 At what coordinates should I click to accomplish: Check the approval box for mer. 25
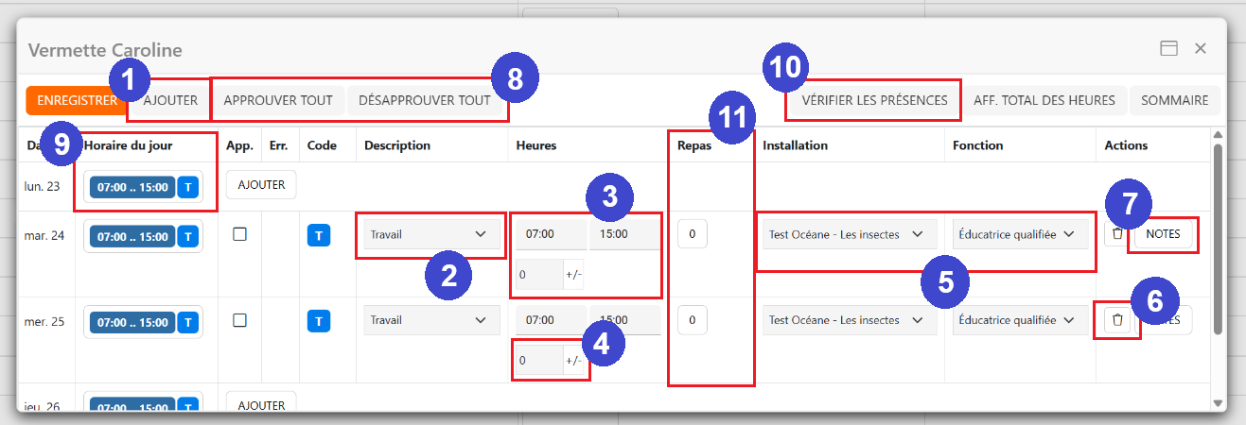(239, 320)
